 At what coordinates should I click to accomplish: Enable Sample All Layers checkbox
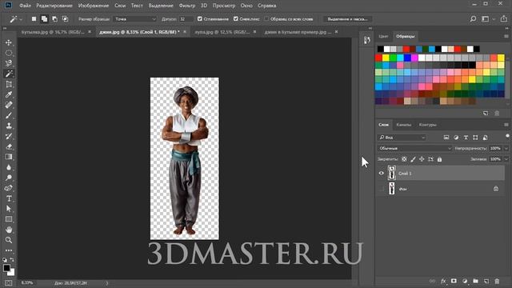266,19
